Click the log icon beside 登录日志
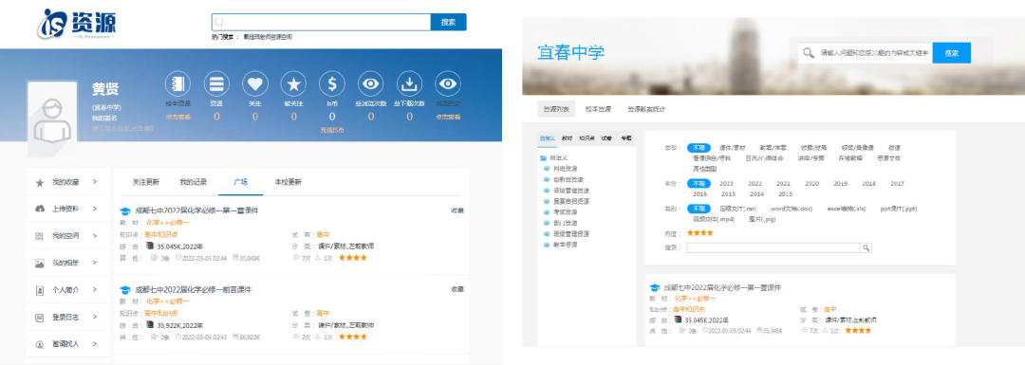This screenshot has height=365, width=1025. click(39, 317)
